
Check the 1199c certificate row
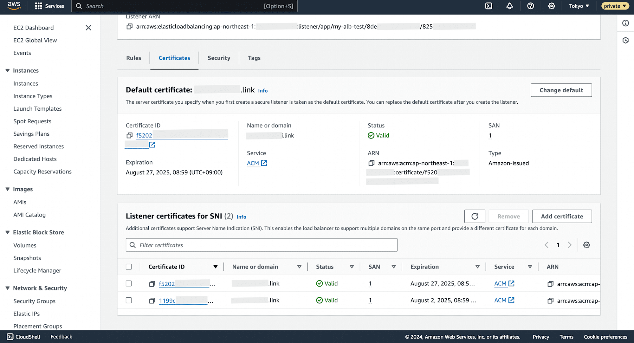(129, 300)
